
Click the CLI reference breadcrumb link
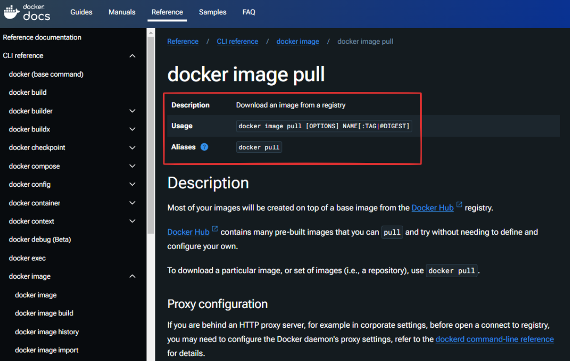238,41
